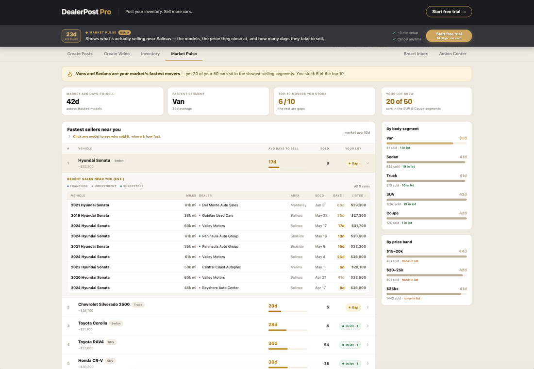The image size is (534, 369).
Task: Click the Hyundai Sonata 17d progress bar
Action: pos(274,167)
